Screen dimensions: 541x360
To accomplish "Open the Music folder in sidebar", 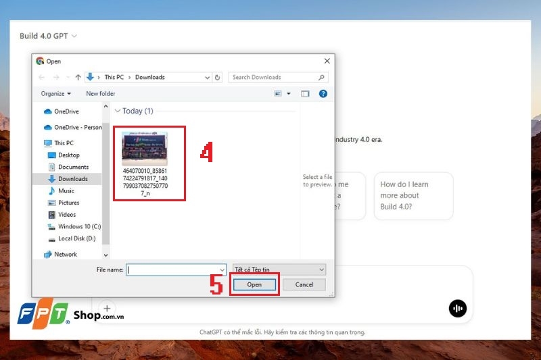I will [x=62, y=190].
